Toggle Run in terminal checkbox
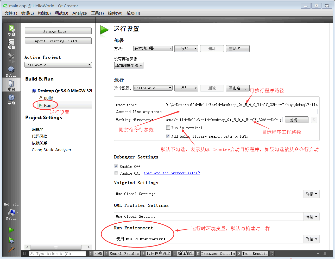This screenshot has height=259, width=335. pos(168,128)
